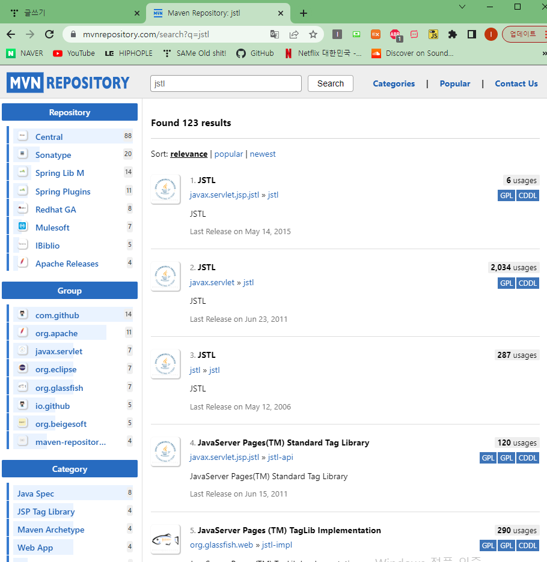Click the 2,034 usages badge

point(513,267)
